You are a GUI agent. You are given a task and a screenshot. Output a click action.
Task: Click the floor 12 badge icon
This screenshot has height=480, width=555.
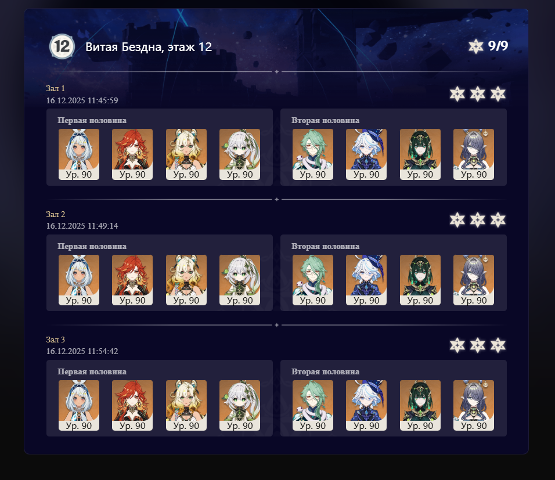coord(62,46)
